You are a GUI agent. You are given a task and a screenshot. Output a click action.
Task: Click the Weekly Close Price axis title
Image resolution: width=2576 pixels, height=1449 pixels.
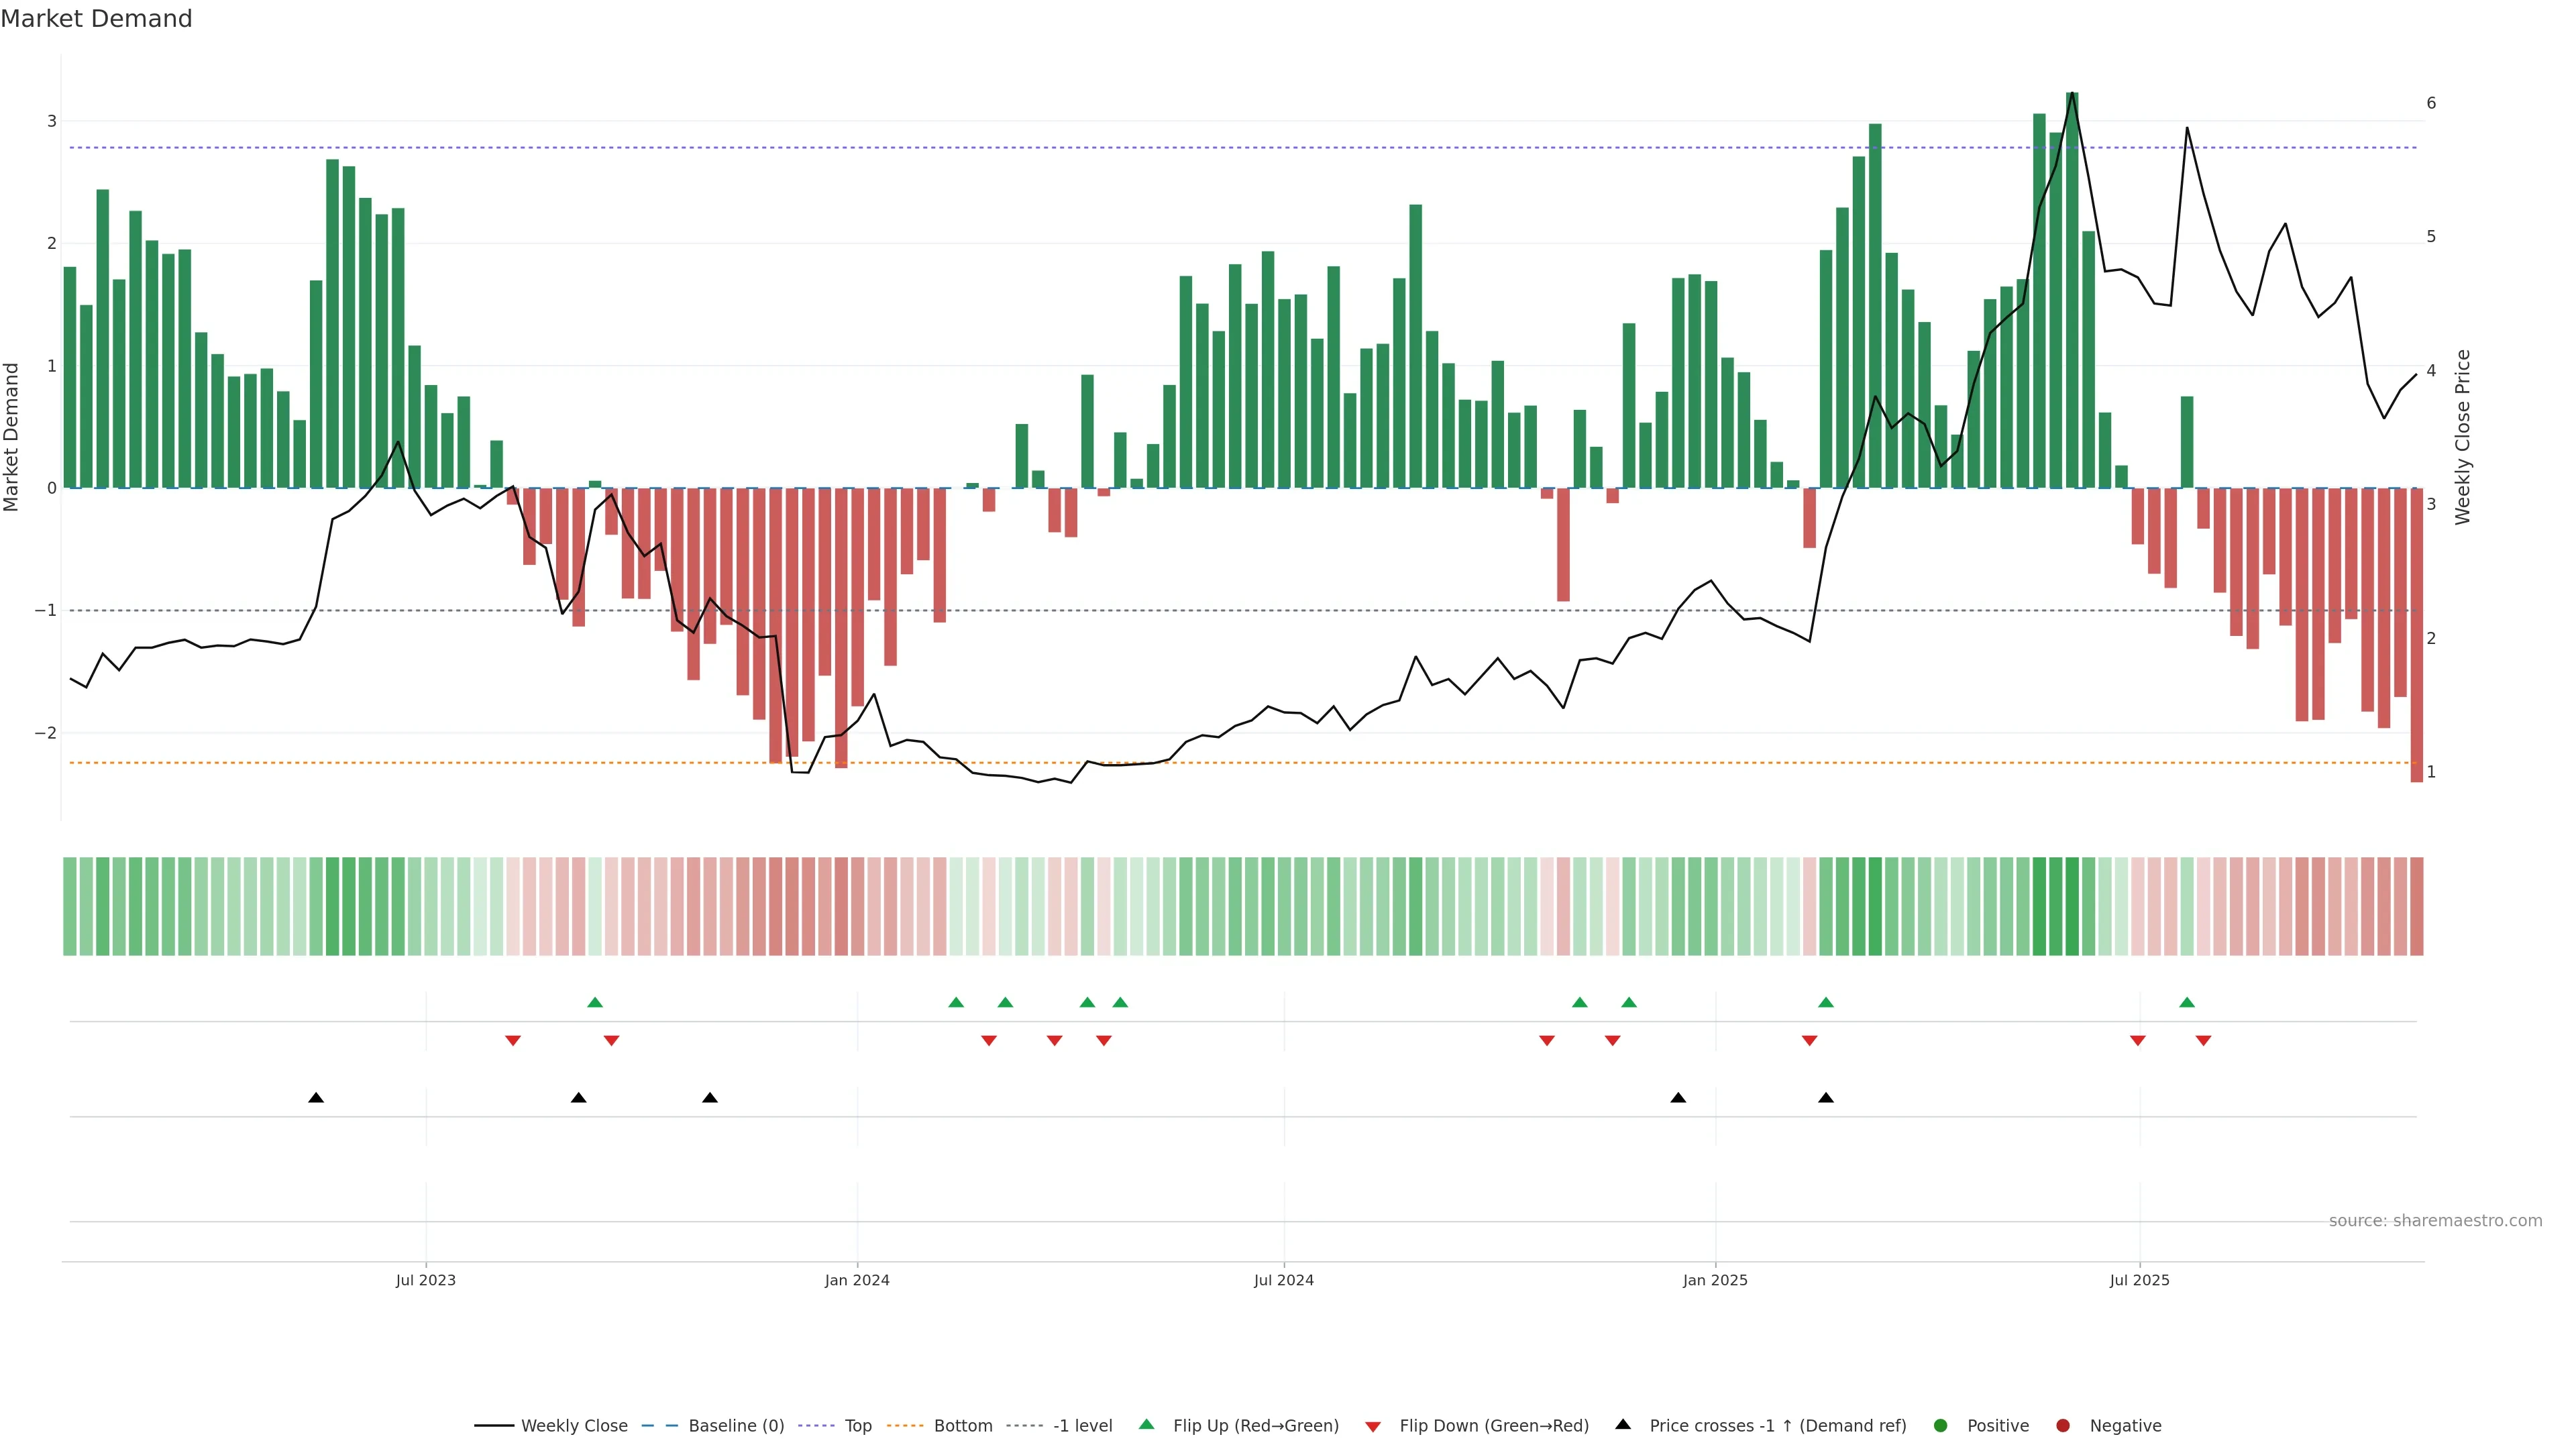2463,437
